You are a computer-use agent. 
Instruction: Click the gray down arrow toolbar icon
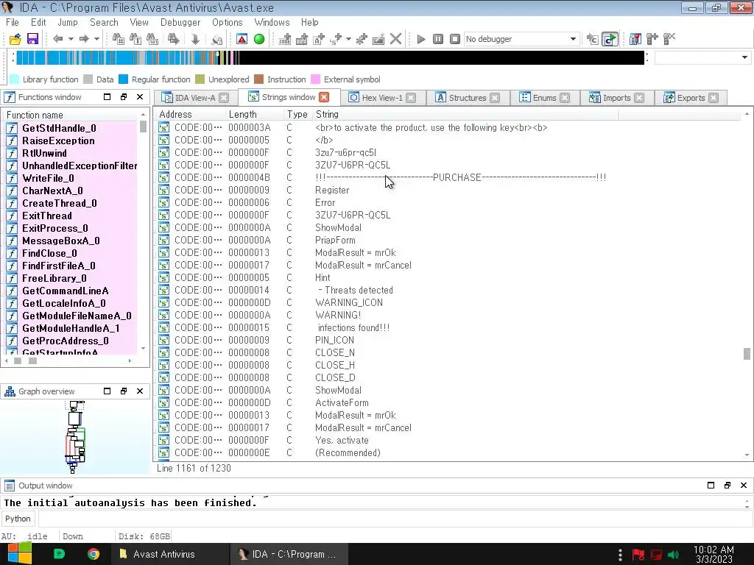[x=195, y=39]
